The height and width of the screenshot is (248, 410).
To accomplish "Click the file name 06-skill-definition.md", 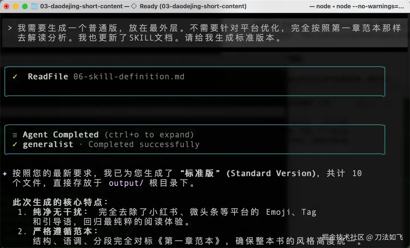I will (129, 77).
